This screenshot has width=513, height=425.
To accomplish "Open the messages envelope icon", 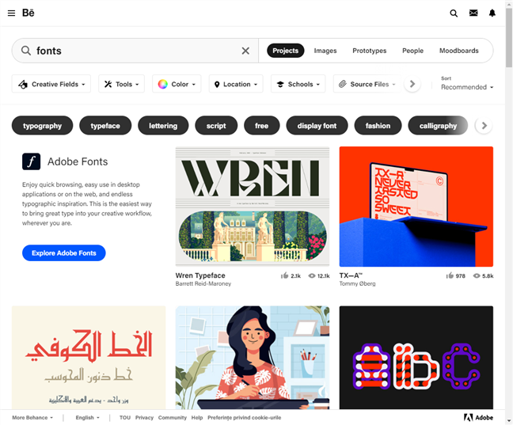I will [473, 13].
